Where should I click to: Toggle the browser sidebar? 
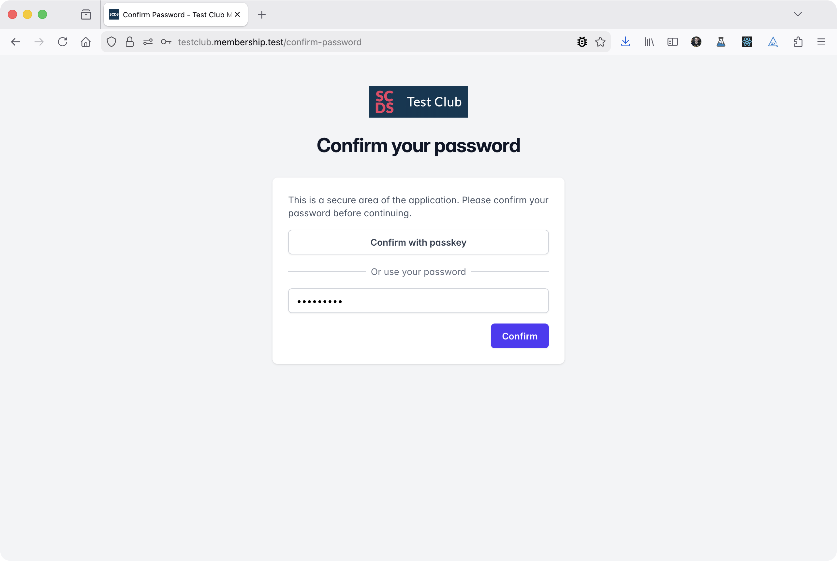[672, 42]
